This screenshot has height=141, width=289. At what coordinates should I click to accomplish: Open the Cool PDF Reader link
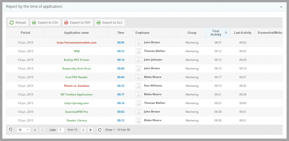point(76,77)
